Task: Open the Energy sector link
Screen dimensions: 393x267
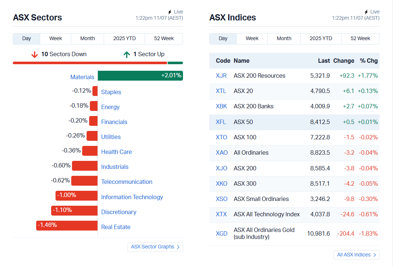Action: tap(110, 107)
